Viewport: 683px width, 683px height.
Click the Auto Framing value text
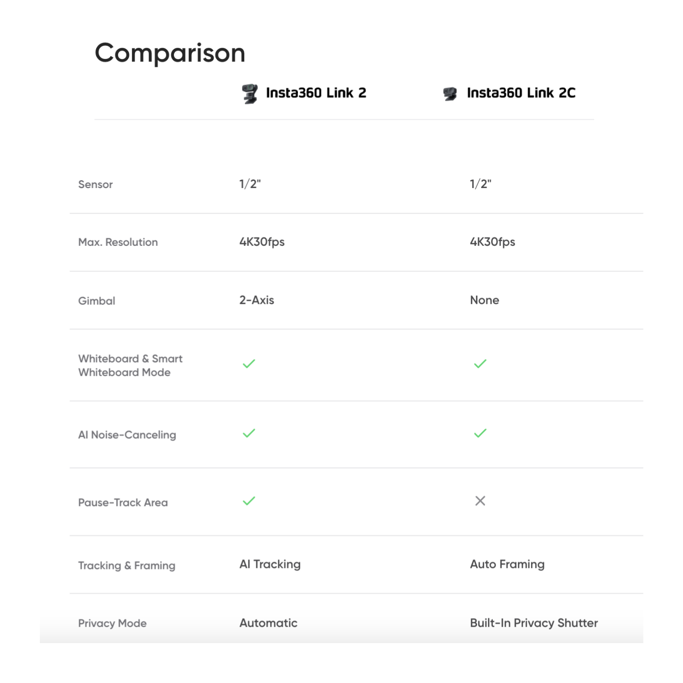pos(507,564)
